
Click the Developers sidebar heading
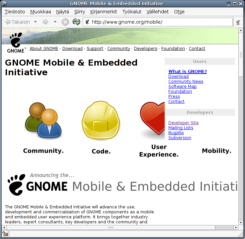point(200,113)
